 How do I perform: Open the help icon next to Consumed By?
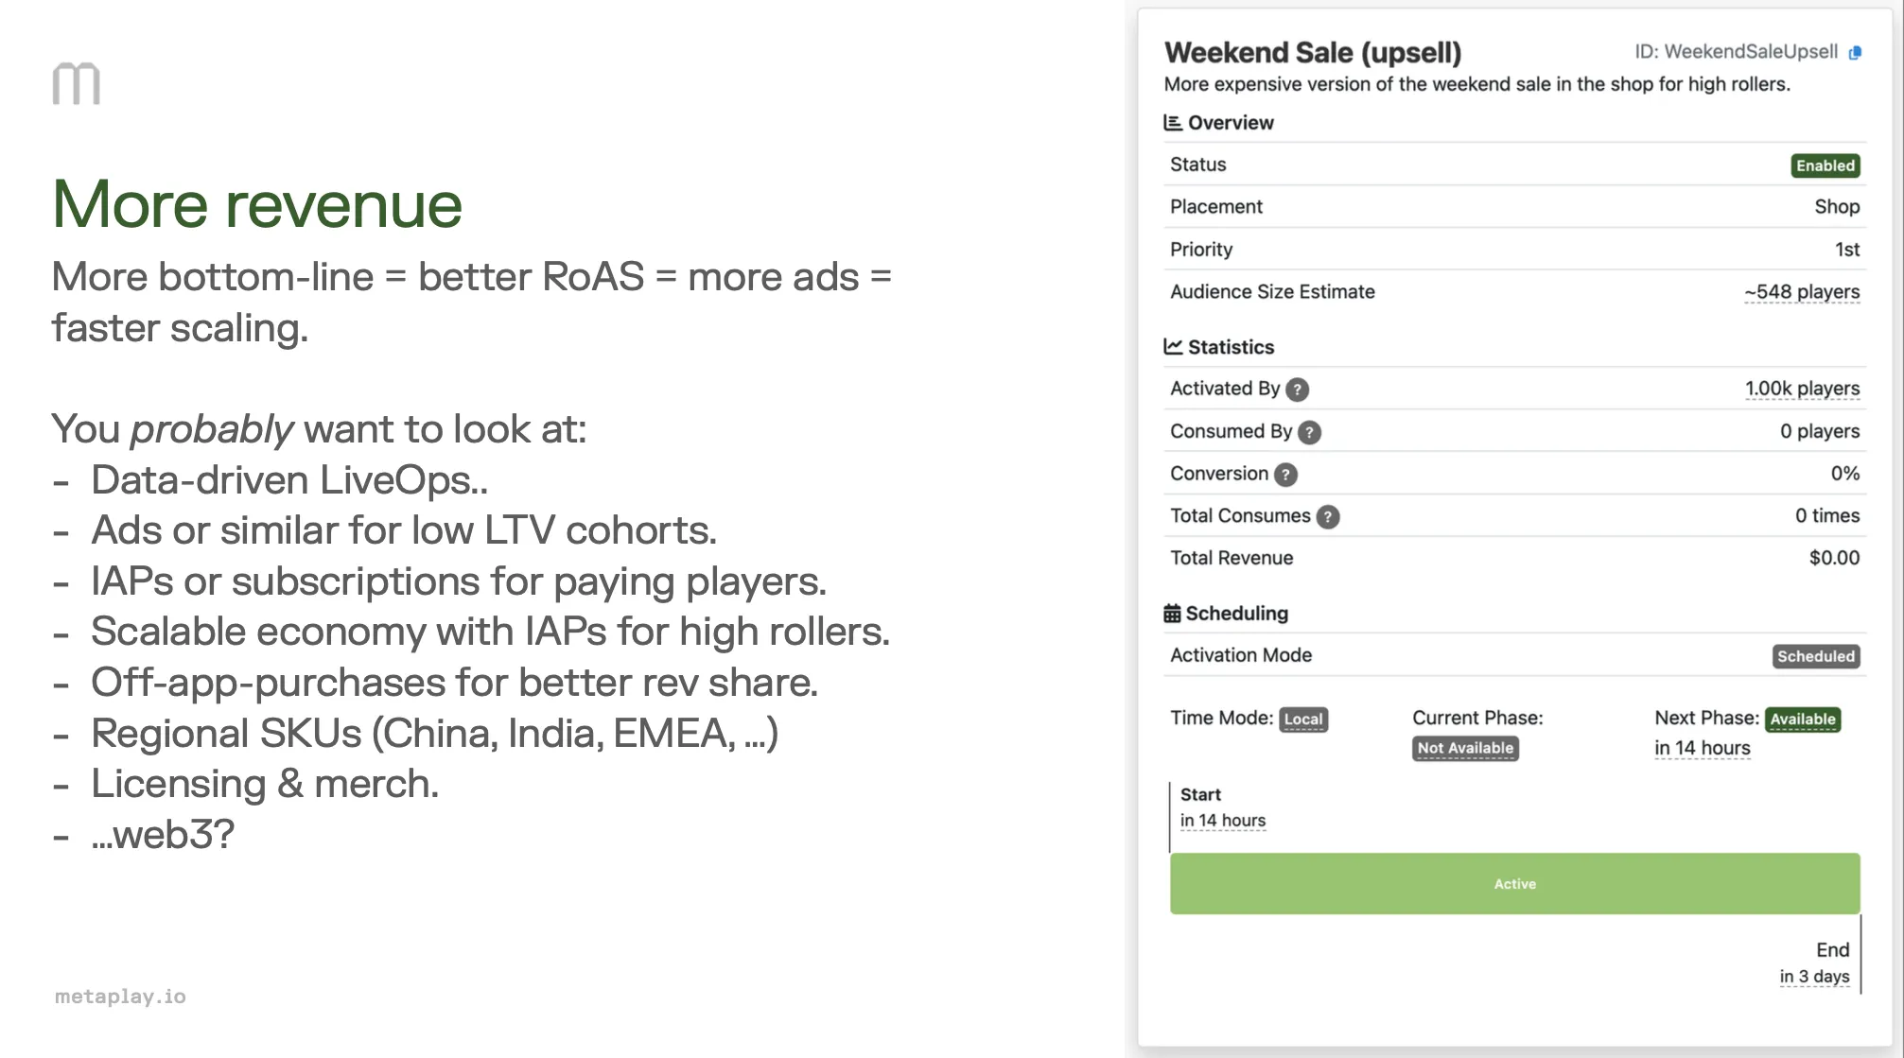(x=1310, y=431)
